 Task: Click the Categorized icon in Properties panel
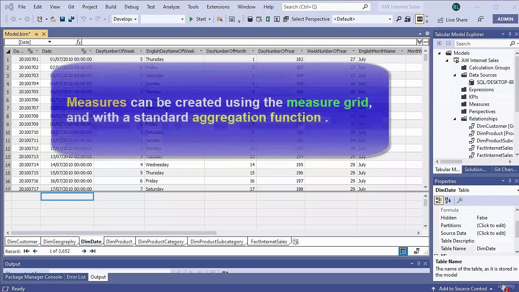click(x=438, y=200)
